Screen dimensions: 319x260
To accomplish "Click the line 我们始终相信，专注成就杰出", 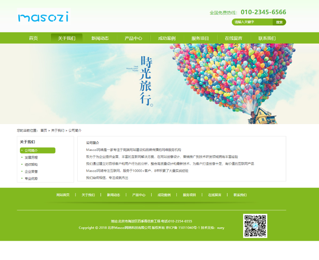I will [107, 178].
